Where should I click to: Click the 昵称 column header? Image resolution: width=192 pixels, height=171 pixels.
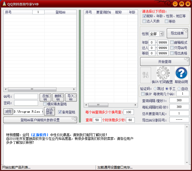pyautogui.click(x=121, y=12)
